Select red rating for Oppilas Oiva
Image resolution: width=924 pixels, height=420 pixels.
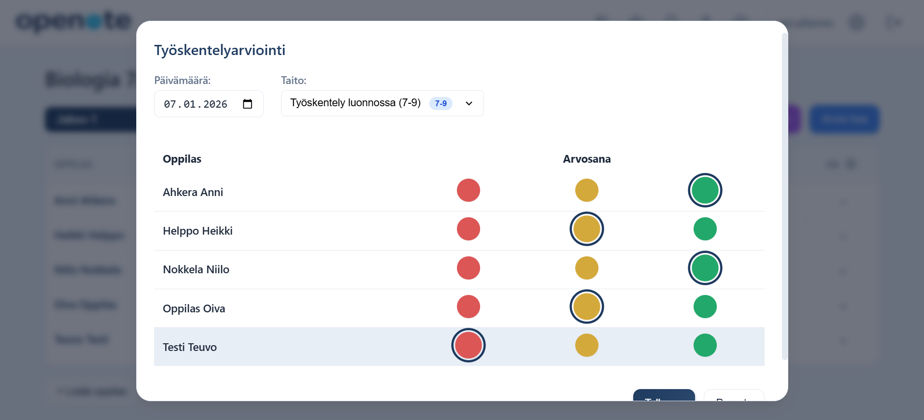tap(468, 307)
